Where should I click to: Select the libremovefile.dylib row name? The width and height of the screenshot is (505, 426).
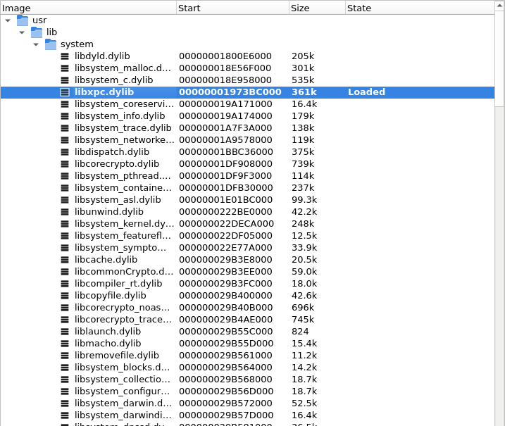click(x=117, y=356)
